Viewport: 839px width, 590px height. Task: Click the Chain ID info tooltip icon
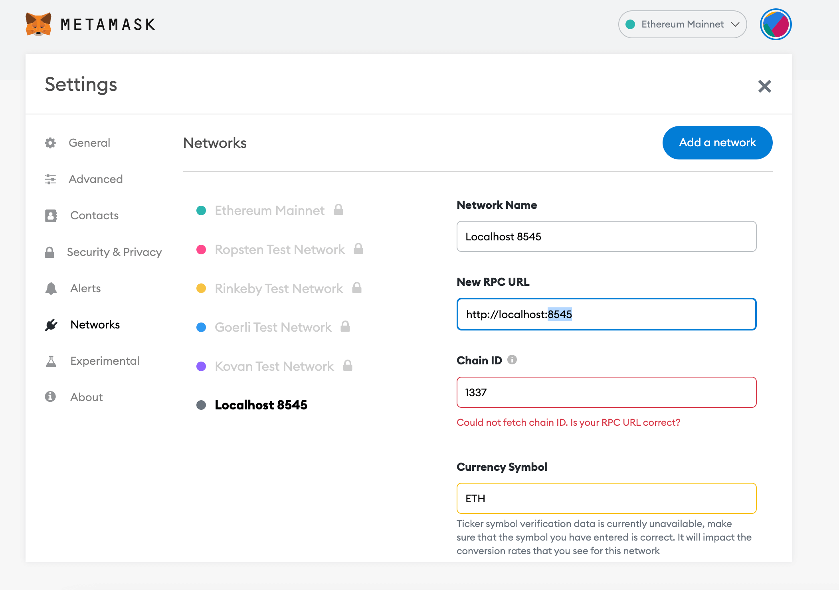click(512, 360)
